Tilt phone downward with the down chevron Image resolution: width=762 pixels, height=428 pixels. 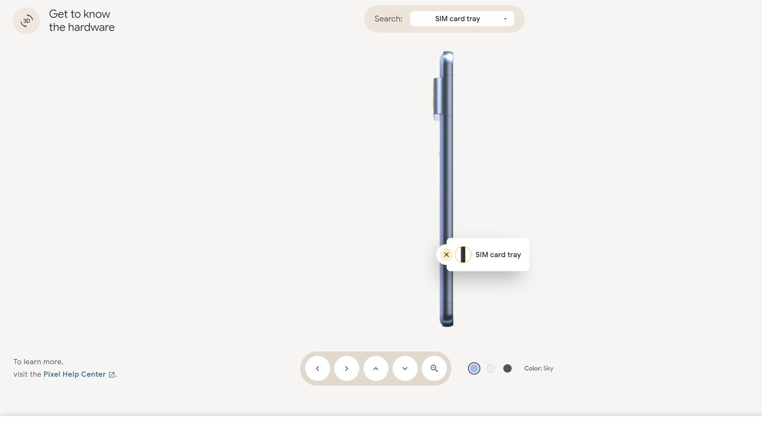405,369
